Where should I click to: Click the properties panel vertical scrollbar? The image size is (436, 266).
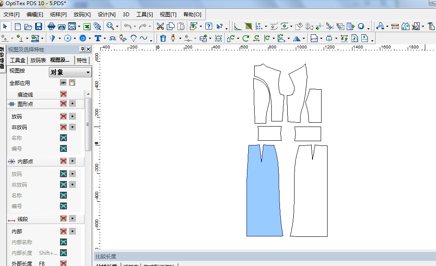pos(88,124)
